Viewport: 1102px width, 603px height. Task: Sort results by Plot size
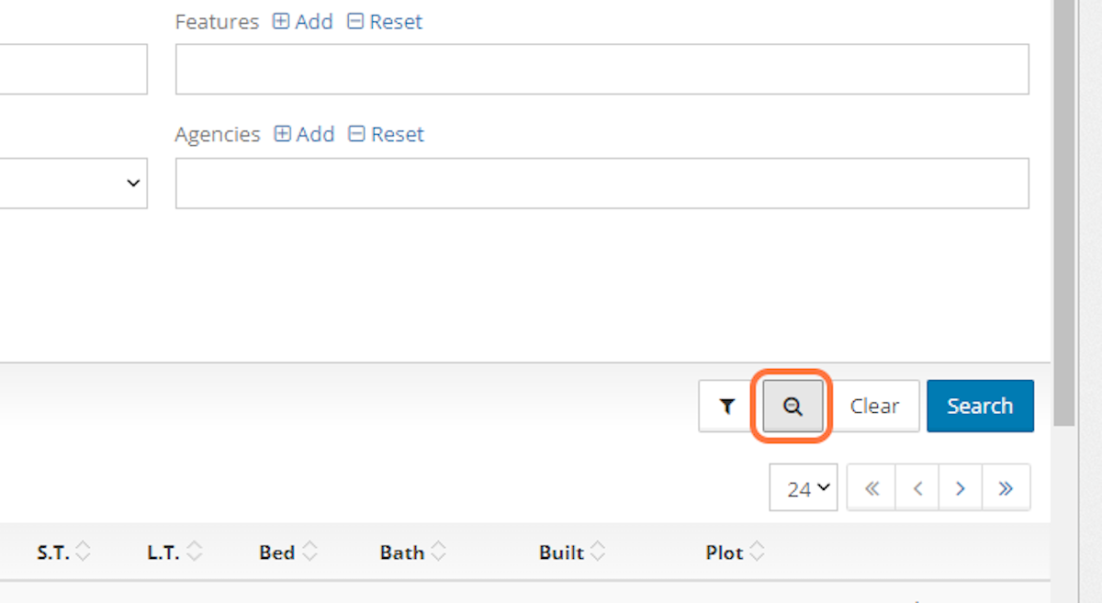[735, 552]
